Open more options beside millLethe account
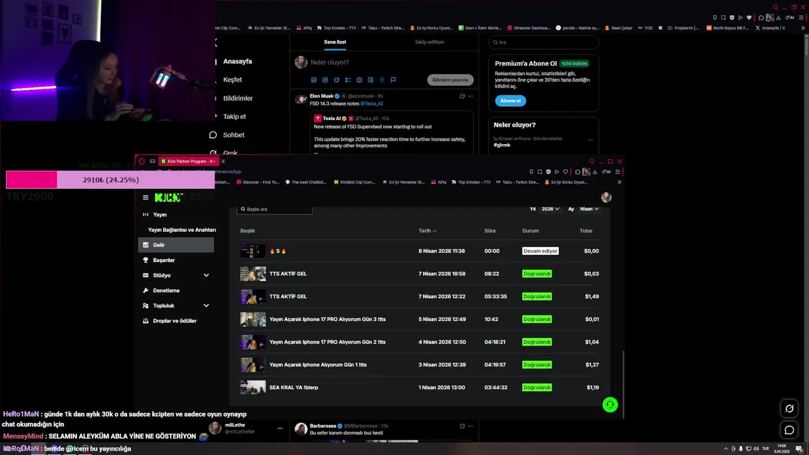This screenshot has height=455, width=809. click(280, 428)
